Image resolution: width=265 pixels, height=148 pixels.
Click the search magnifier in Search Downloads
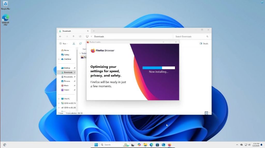(207, 36)
